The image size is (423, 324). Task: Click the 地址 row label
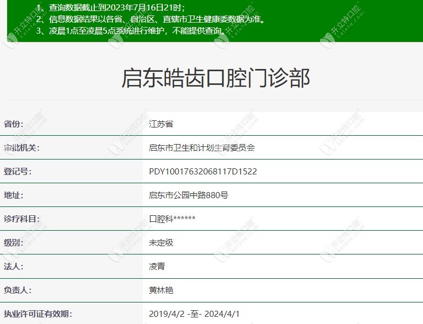click(14, 195)
